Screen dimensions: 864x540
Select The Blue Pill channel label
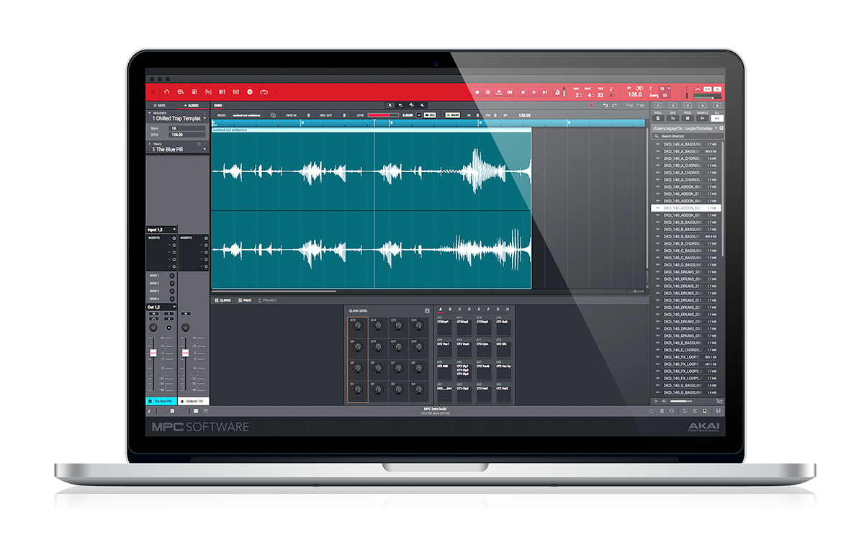click(x=161, y=401)
